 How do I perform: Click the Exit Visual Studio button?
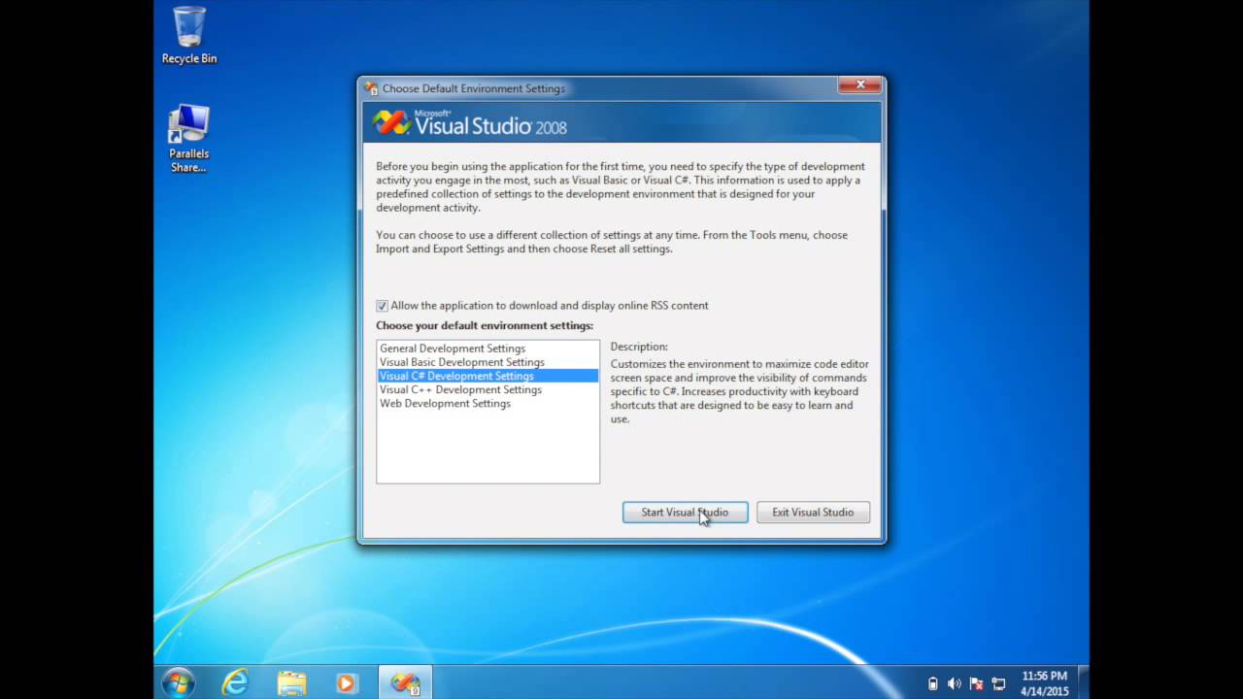[813, 513]
